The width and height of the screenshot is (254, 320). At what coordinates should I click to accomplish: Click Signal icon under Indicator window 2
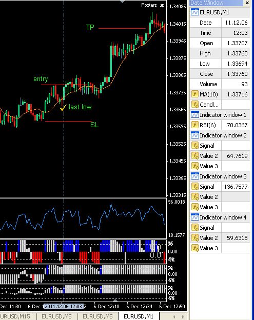pos(195,146)
